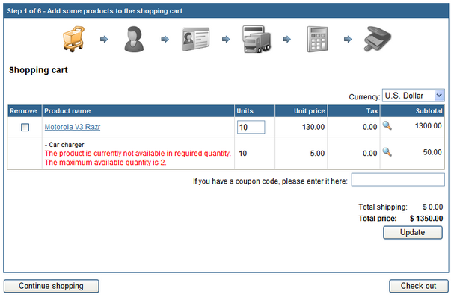This screenshot has width=454, height=297.
Task: Select the calculator order preview step icon
Action: (318, 39)
